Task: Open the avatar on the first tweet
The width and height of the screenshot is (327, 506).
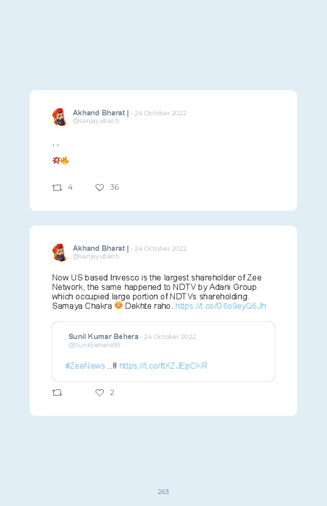Action: (x=60, y=117)
